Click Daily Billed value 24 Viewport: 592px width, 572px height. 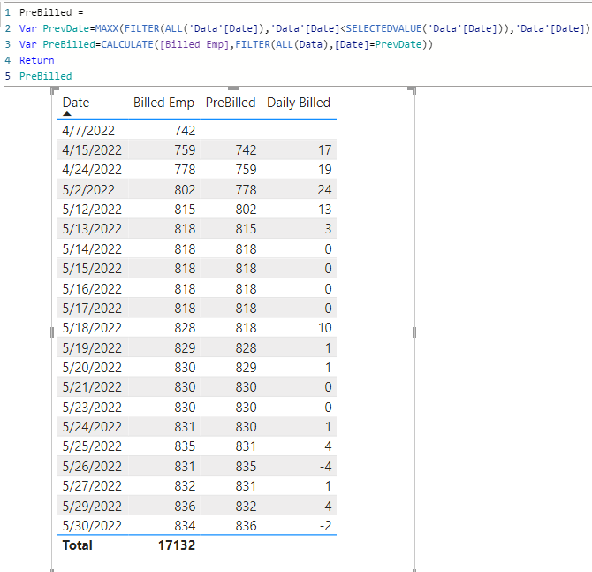click(x=324, y=190)
